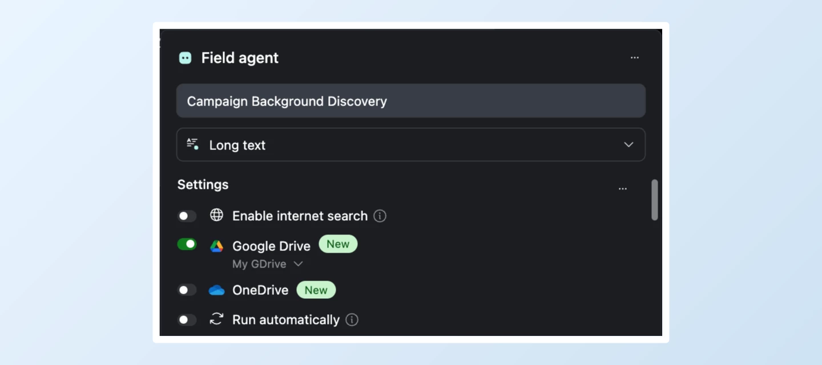Enable the internet search toggle
This screenshot has width=822, height=365.
187,216
